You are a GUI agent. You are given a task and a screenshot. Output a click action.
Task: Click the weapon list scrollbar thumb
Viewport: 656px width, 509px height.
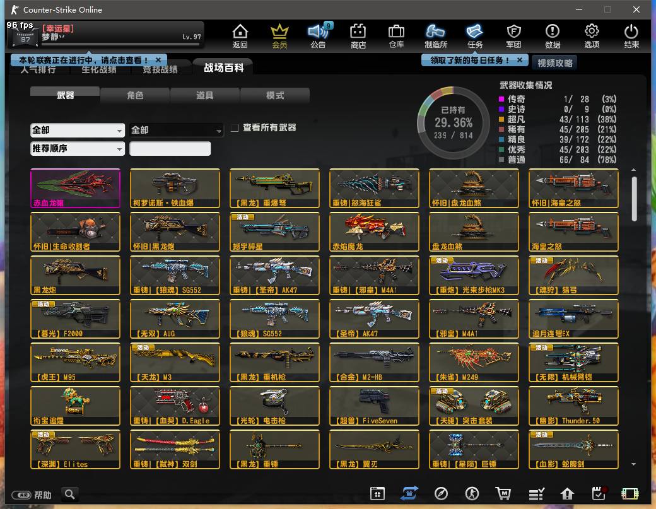click(x=634, y=199)
